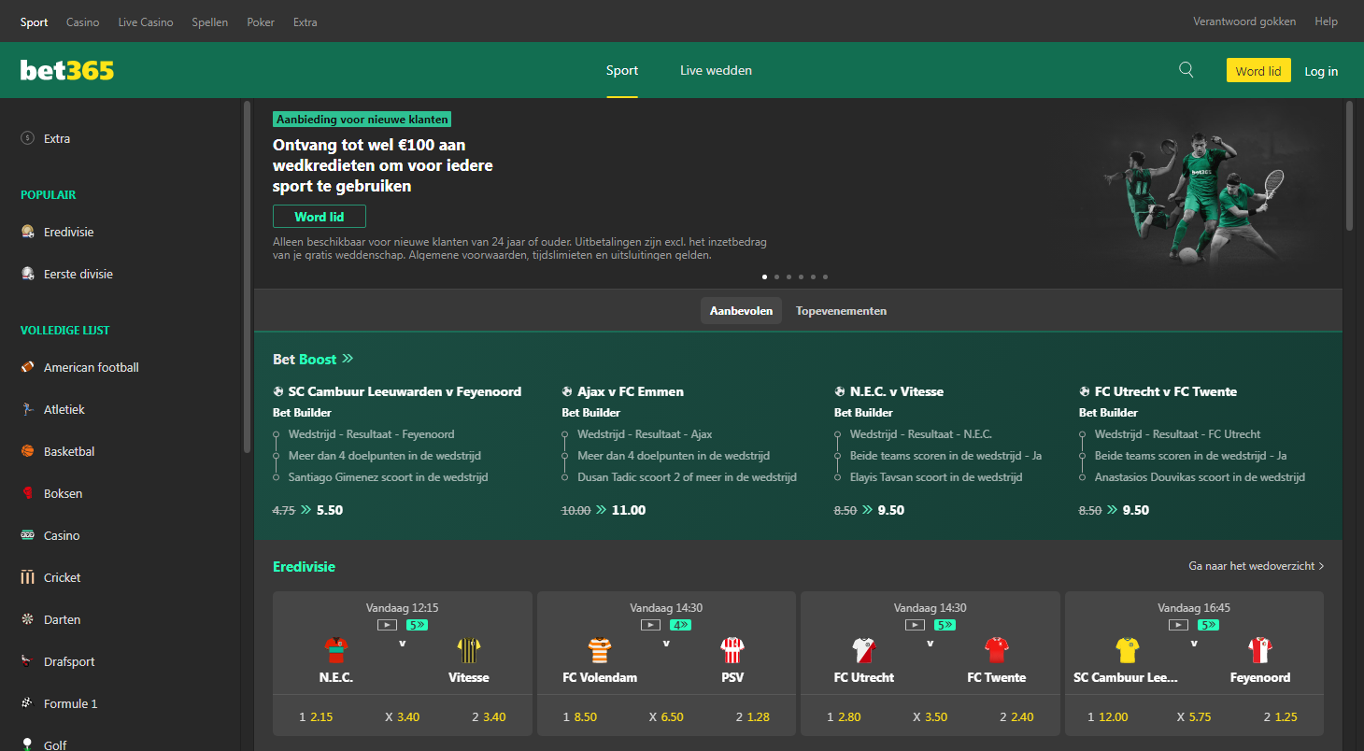The image size is (1364, 751).
Task: Click the Extra coin icon in sidebar
Action: pos(27,138)
